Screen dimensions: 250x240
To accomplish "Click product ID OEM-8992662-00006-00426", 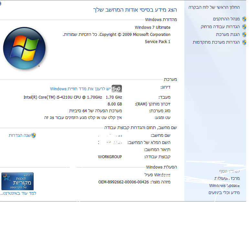I will pyautogui.click(x=124, y=182).
